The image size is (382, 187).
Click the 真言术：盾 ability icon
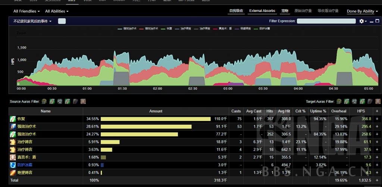[13, 157]
